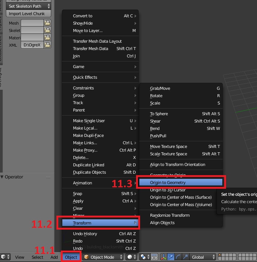This screenshot has width=257, height=262.
Task: Browse for Skeleton file folder icon
Action: pyautogui.click(x=48, y=30)
